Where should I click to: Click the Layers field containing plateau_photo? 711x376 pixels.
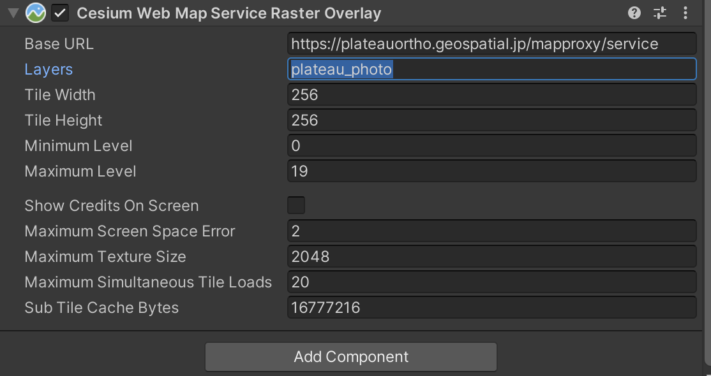(x=492, y=69)
